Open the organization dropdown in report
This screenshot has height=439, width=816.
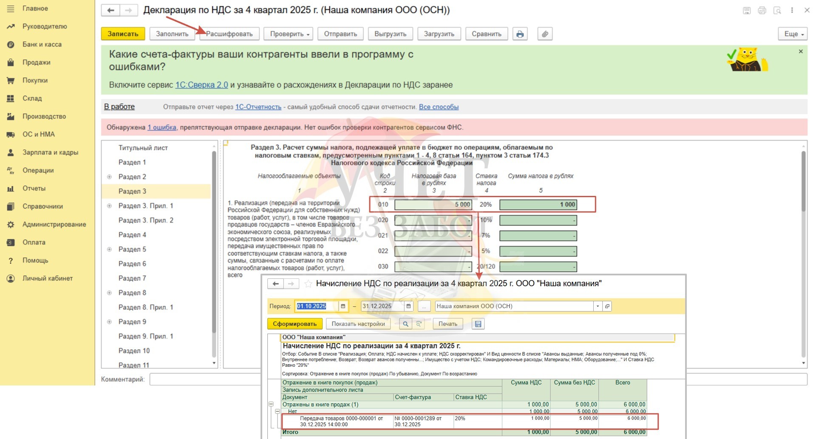598,306
